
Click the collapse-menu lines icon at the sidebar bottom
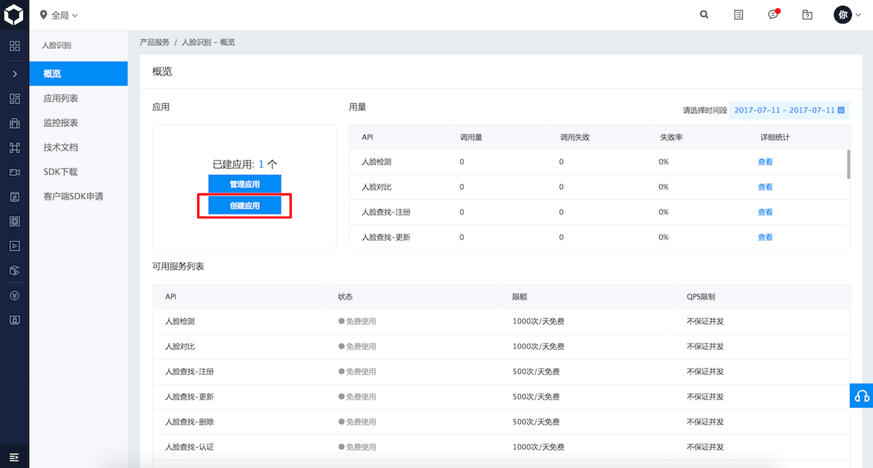(14, 456)
